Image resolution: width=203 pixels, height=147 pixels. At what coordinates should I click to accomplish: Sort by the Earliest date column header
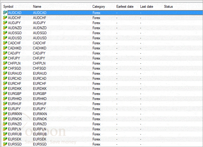click(x=125, y=7)
